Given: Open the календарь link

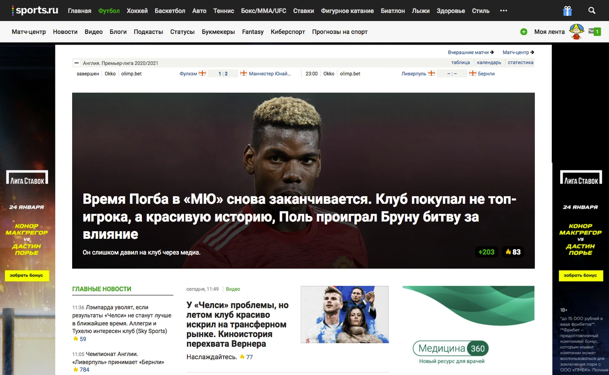Looking at the screenshot, I should [x=489, y=62].
